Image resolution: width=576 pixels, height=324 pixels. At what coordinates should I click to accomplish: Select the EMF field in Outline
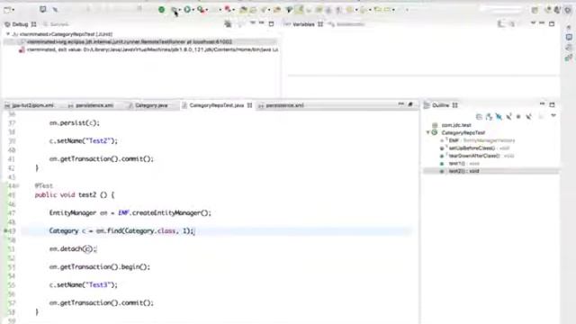pos(478,140)
